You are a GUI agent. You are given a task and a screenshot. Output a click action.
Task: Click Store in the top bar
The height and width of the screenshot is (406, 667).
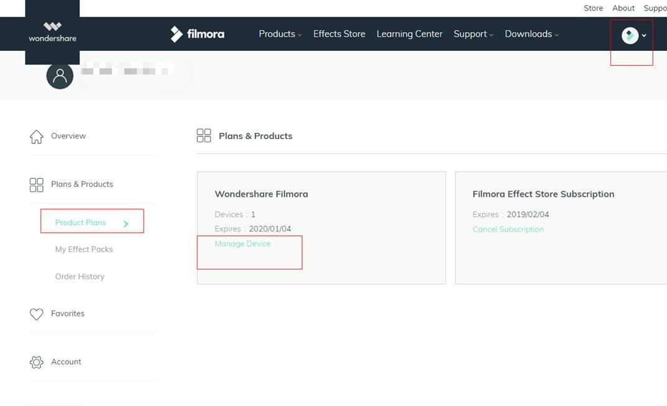[x=592, y=7]
